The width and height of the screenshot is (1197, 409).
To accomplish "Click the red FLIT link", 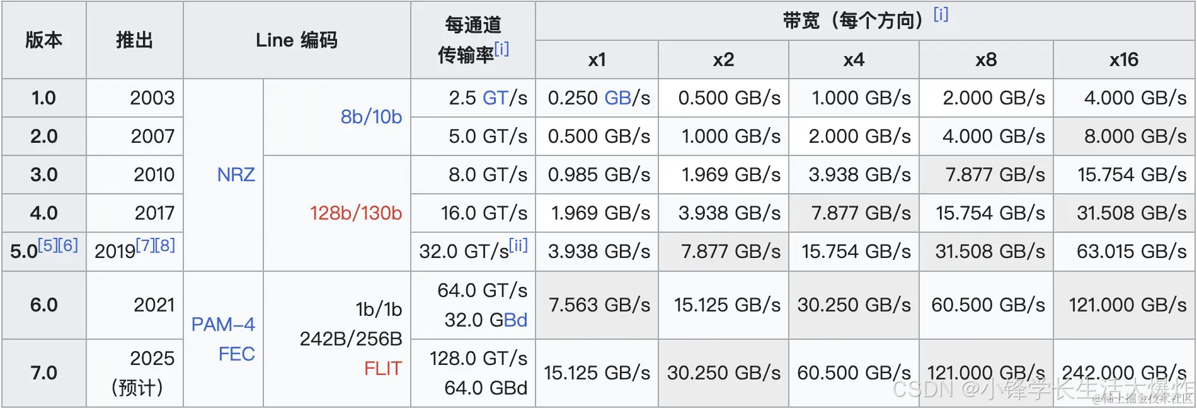I will 383,369.
